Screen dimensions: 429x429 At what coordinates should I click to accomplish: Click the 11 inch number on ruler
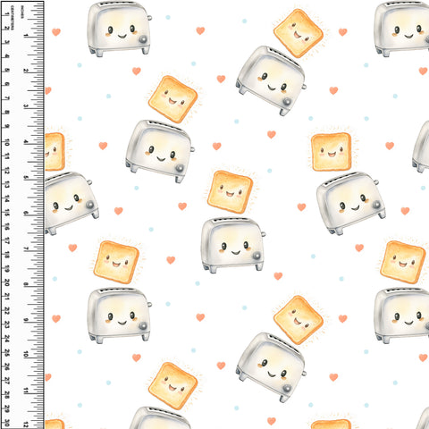pos(26,391)
